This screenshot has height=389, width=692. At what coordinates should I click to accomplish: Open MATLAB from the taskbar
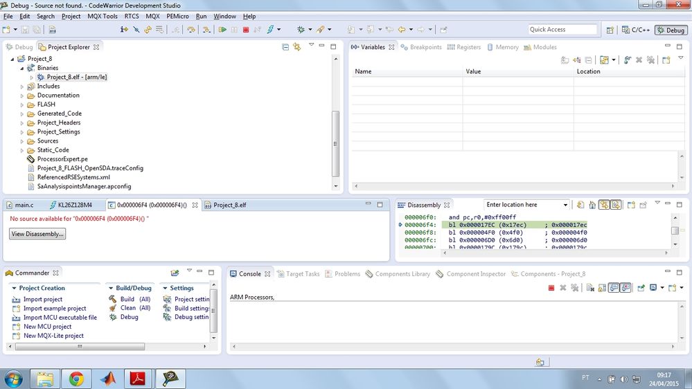107,379
